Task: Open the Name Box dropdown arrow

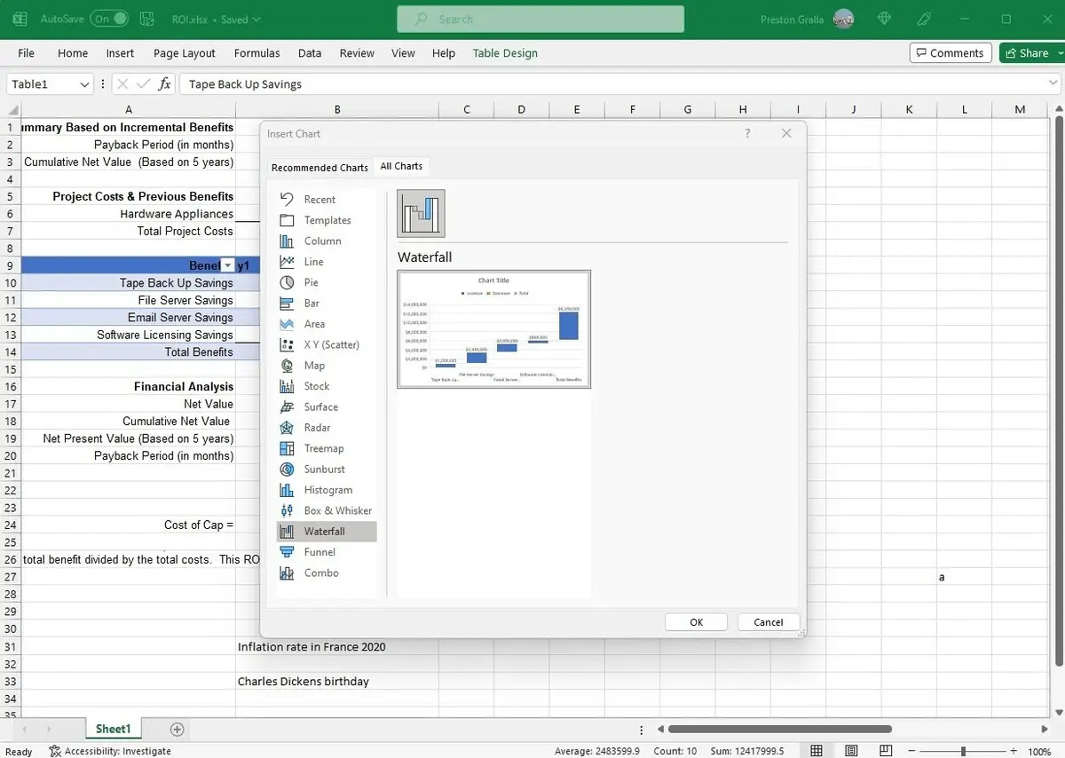Action: [x=84, y=84]
